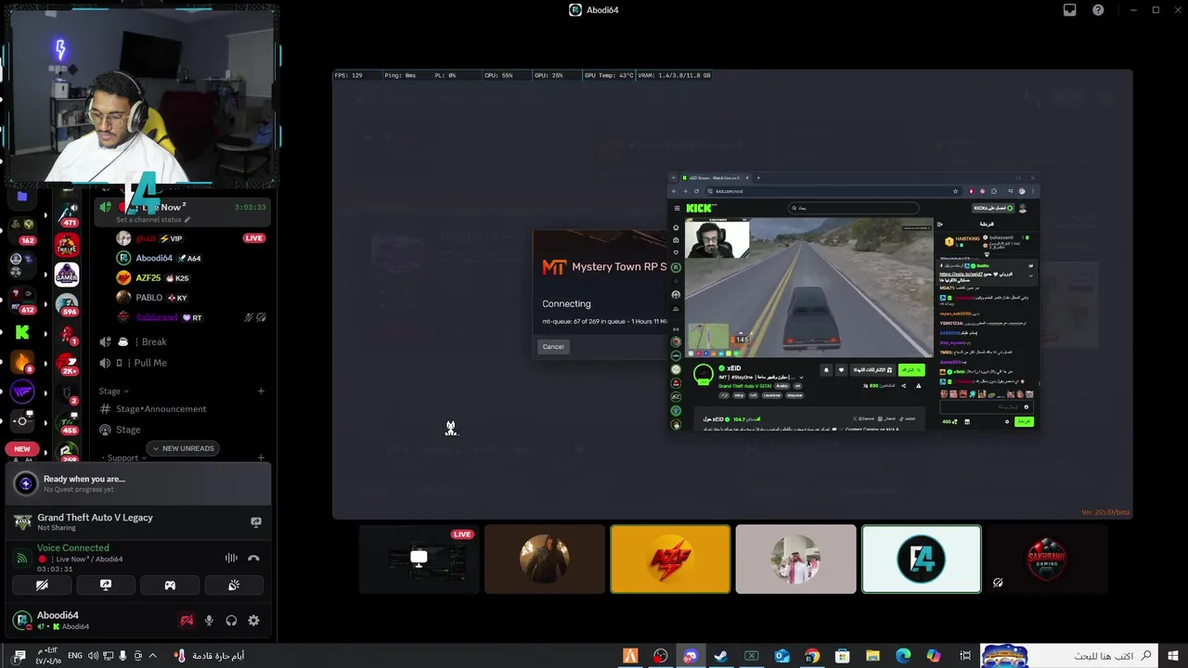1188x668 pixels.
Task: Open the purple WF server icon
Action: 22,392
